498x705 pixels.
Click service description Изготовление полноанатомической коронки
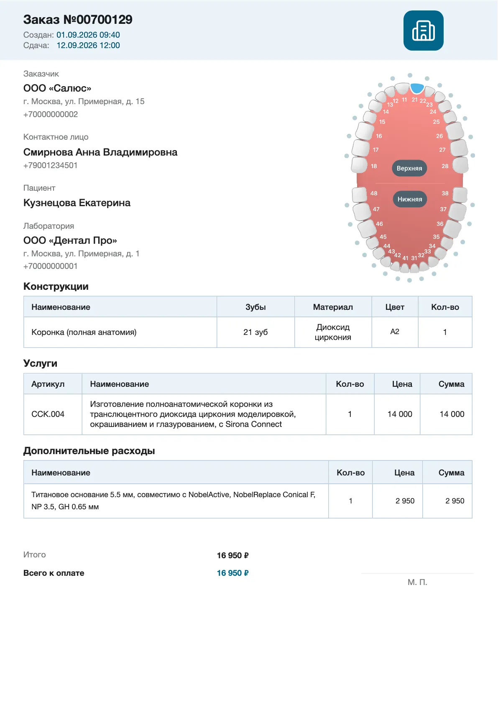193,414
